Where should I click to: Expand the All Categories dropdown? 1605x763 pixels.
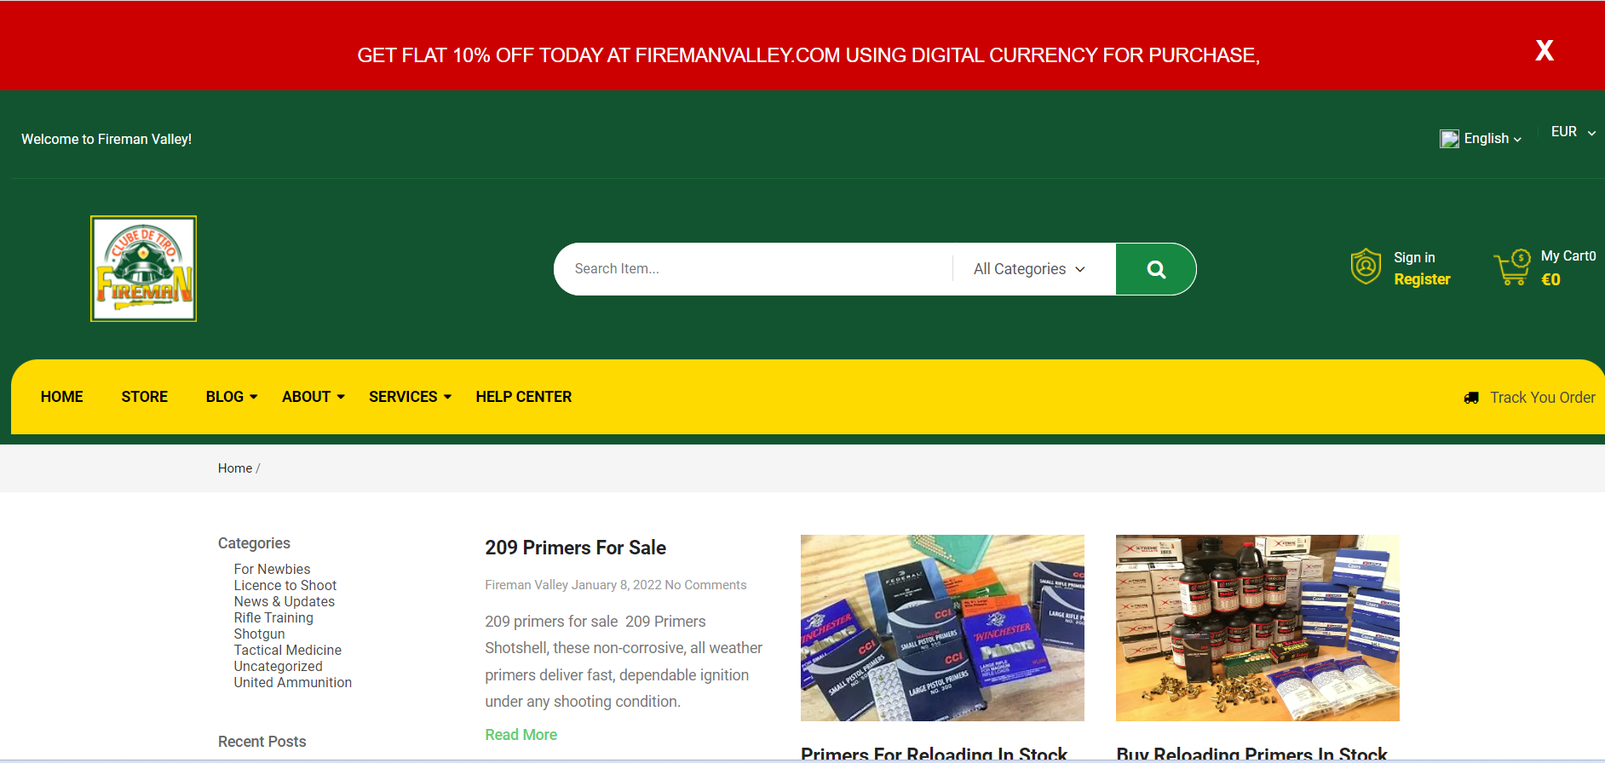tap(1029, 269)
